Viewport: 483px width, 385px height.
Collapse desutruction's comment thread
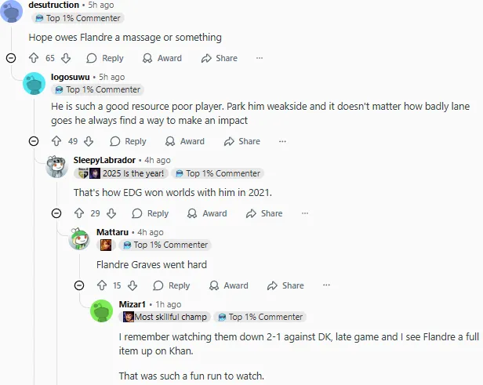point(11,58)
